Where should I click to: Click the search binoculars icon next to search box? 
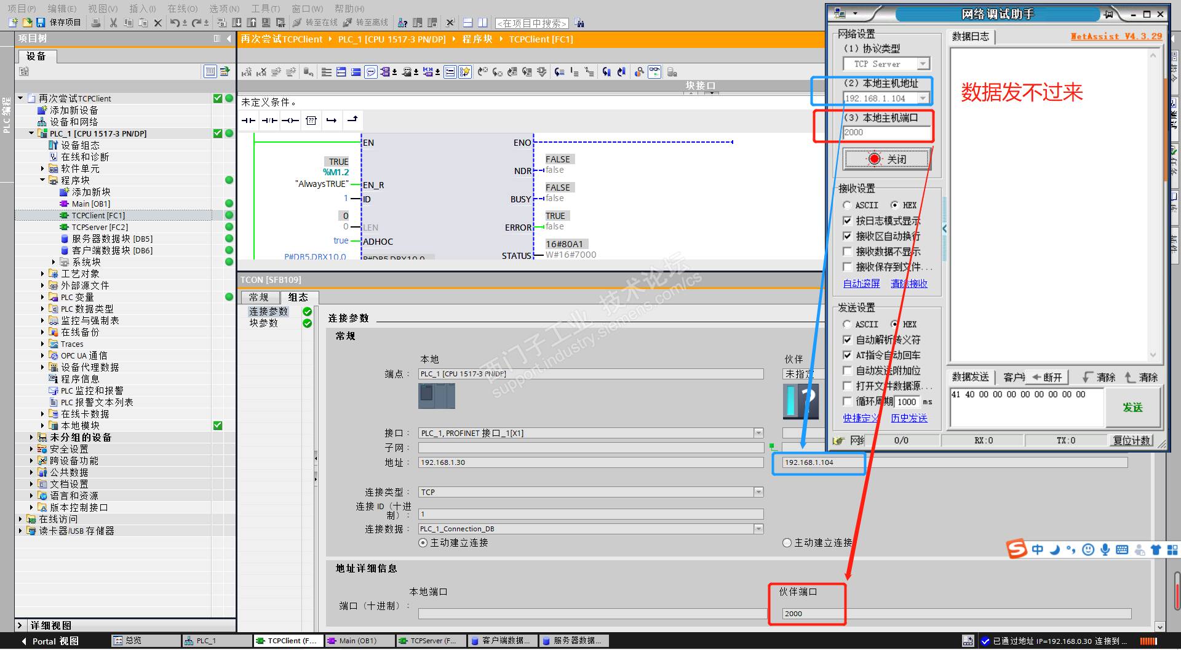[x=579, y=23]
